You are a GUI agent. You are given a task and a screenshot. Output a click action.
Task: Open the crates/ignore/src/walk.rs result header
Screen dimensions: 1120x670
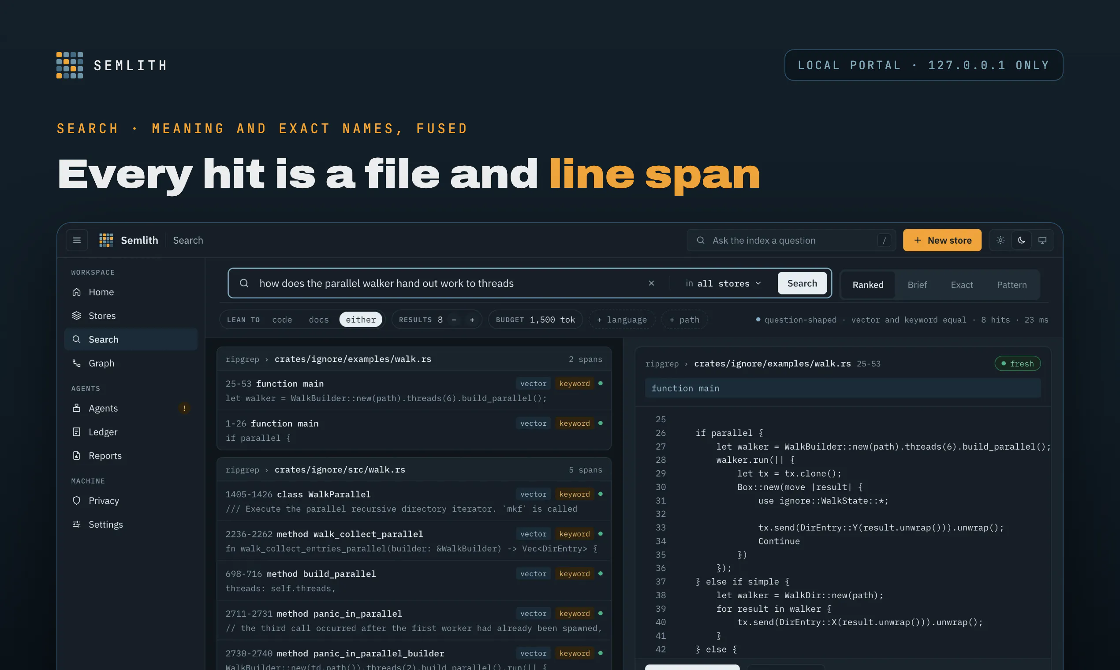pos(414,469)
